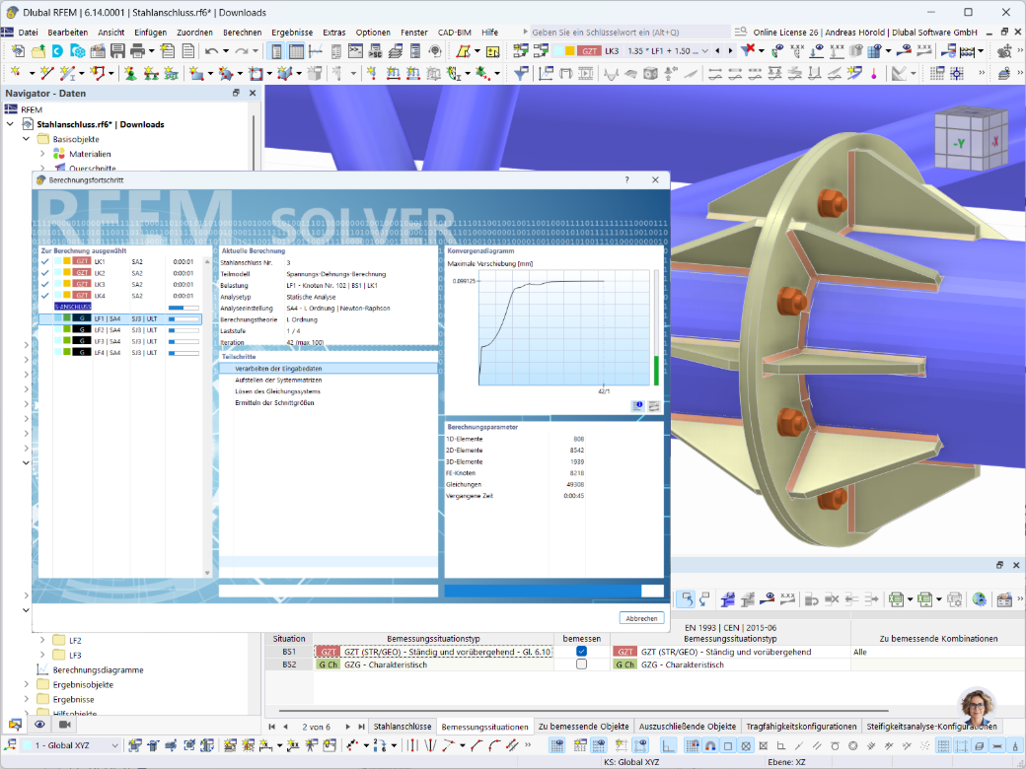This screenshot has width=1026, height=769.
Task: Click the help question mark in progress dialog
Action: [626, 179]
